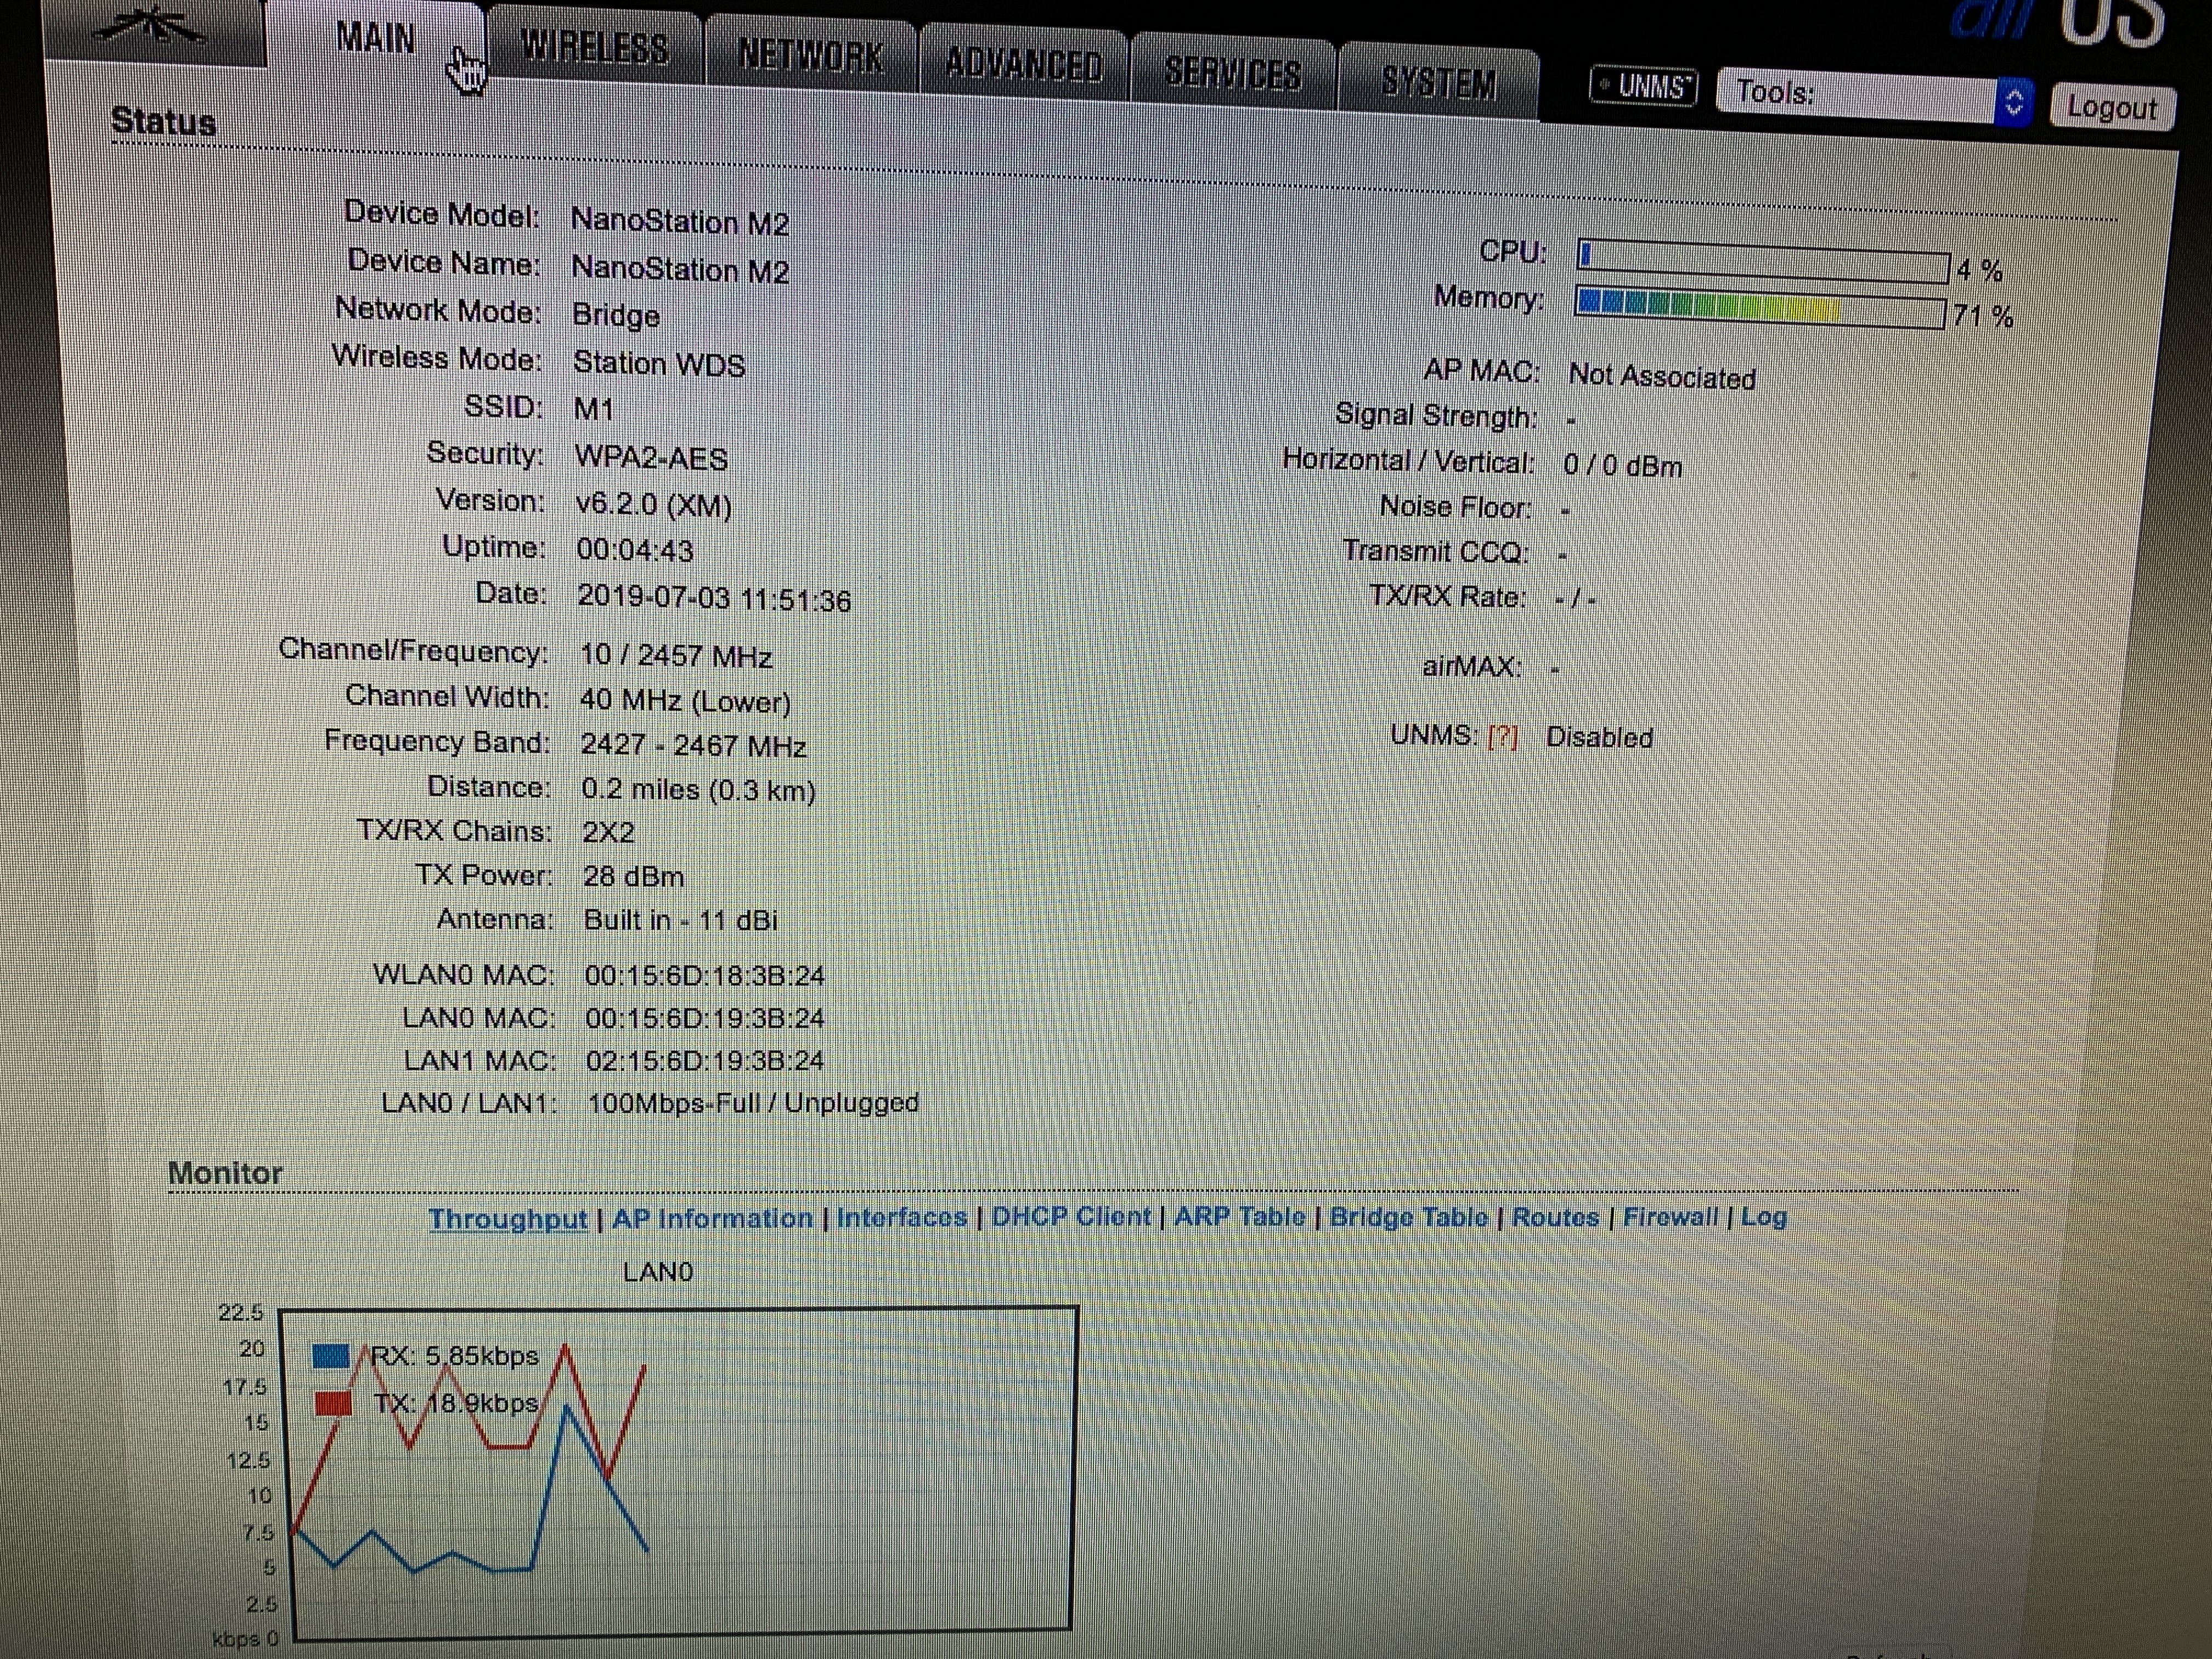2212x1659 pixels.
Task: Click the Device Name value NanoStation M2
Action: 680,269
